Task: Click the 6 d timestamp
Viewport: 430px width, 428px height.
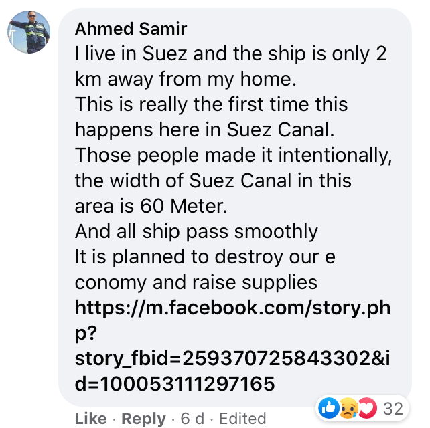Action: click(x=192, y=419)
